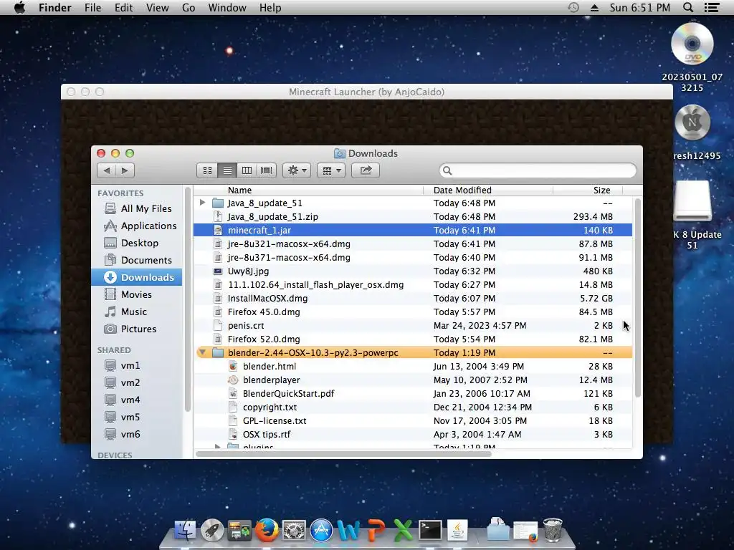
Task: Open Firefox from the Dock
Action: coord(267,531)
